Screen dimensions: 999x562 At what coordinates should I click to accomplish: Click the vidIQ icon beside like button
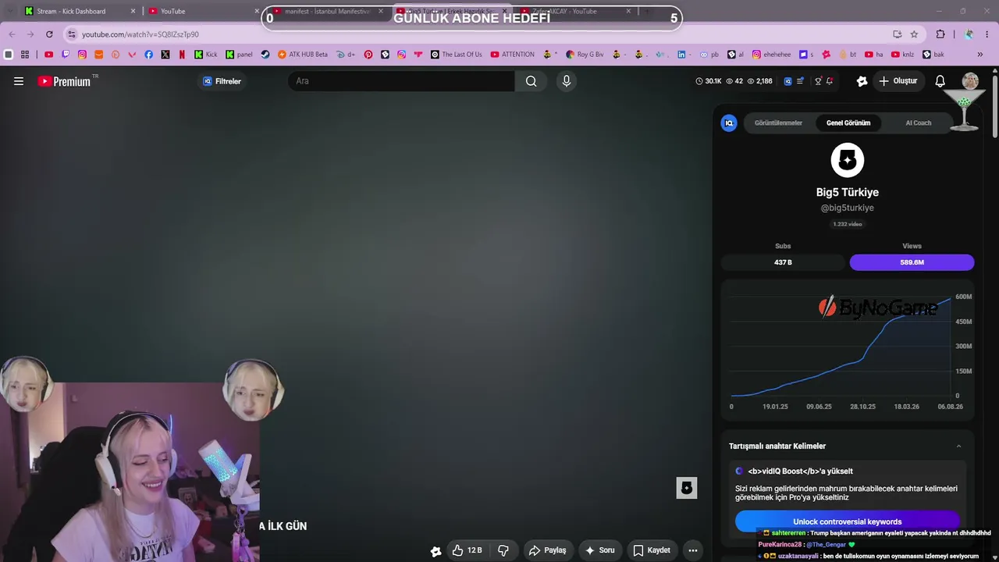pyautogui.click(x=436, y=551)
